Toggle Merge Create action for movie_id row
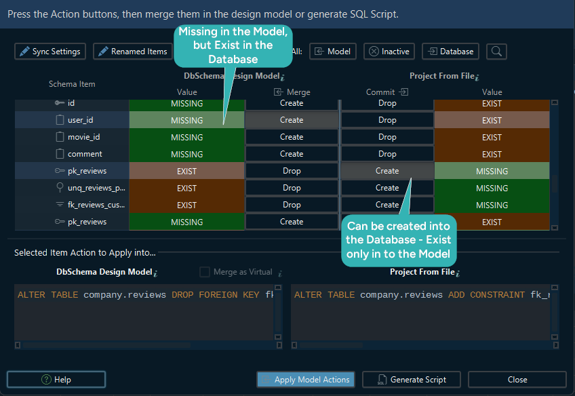Image resolution: width=575 pixels, height=396 pixels. pos(292,137)
